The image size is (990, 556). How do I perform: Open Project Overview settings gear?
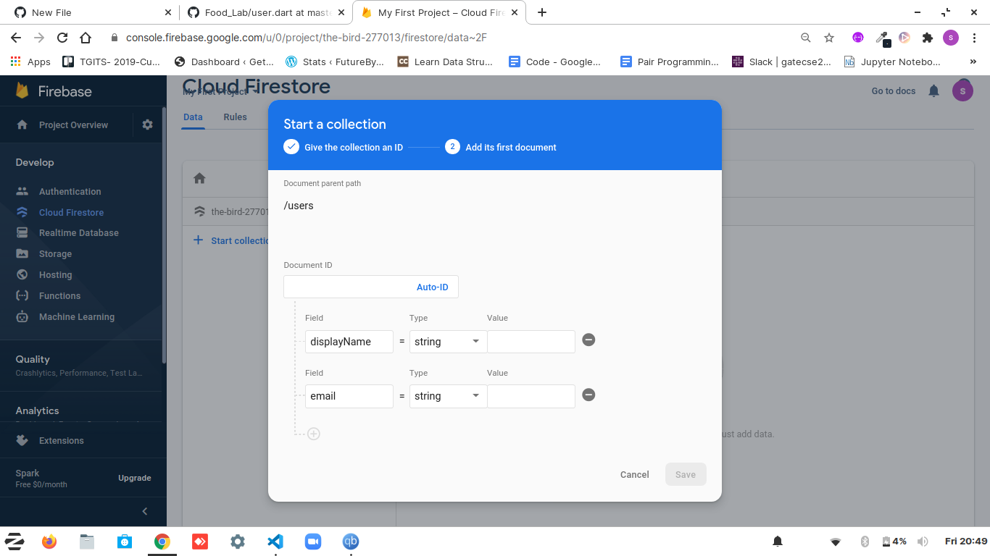[148, 125]
